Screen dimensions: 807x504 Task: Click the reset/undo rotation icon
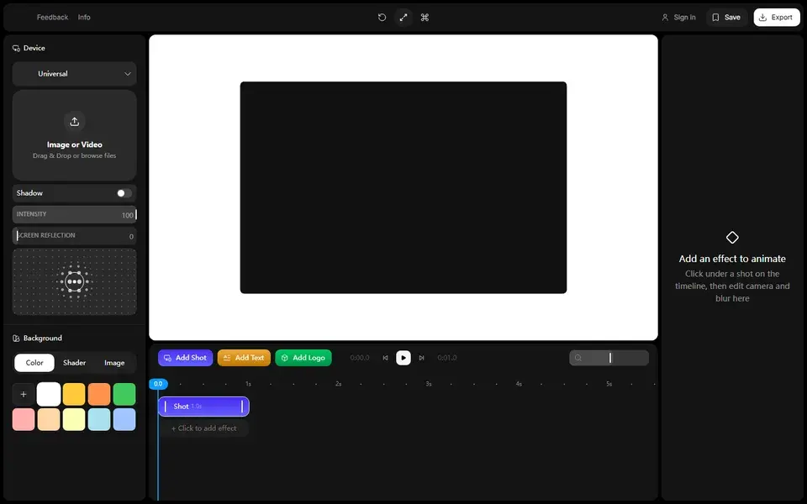pyautogui.click(x=382, y=18)
